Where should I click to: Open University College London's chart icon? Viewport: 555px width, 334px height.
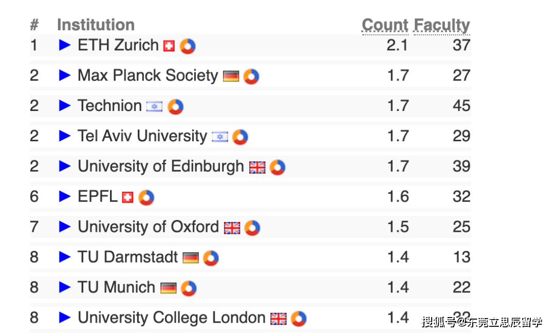click(x=299, y=319)
